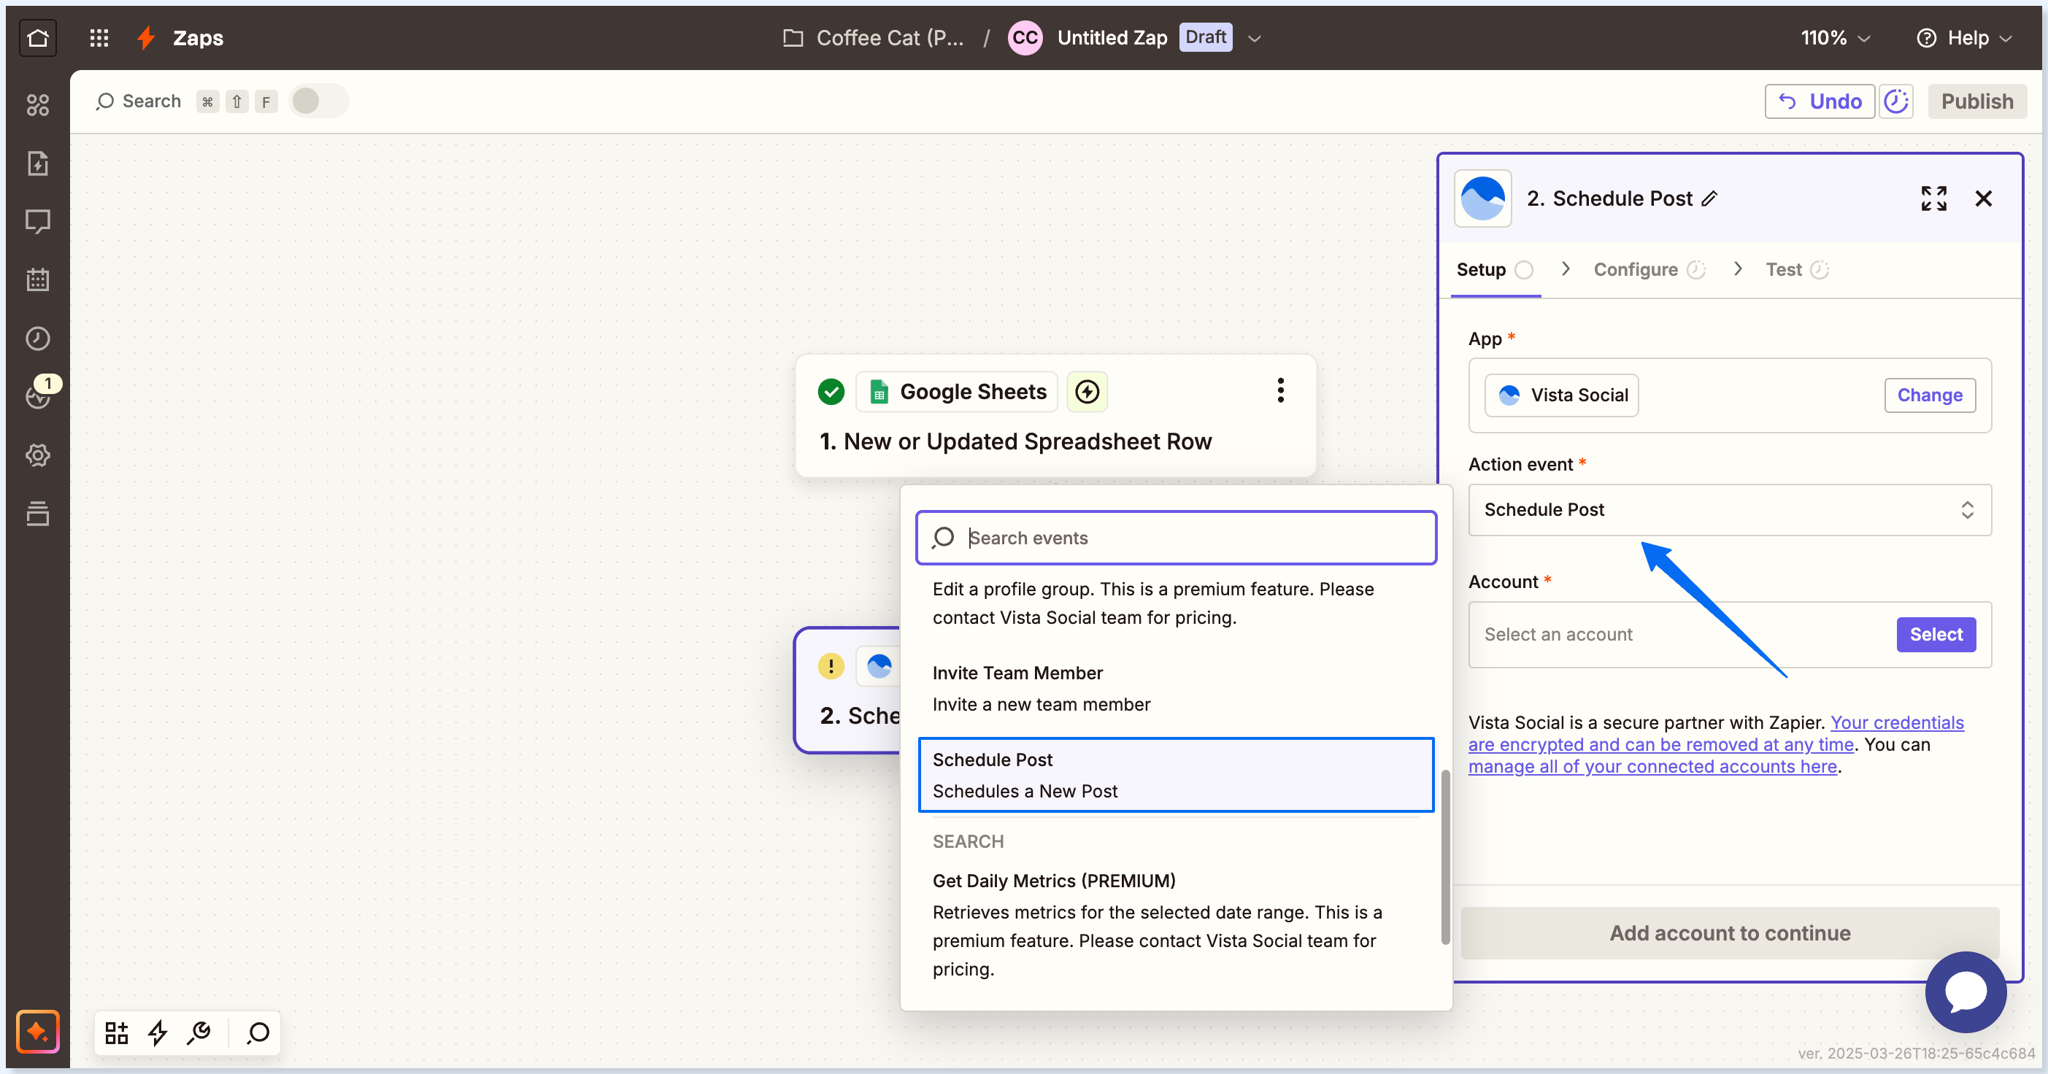Switch to the Setup tab

click(1495, 269)
